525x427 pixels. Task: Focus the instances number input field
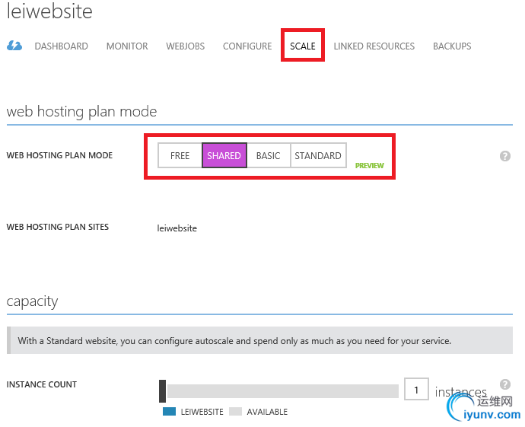point(416,389)
